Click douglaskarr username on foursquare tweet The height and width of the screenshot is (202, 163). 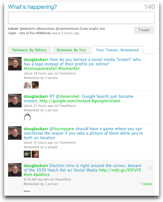tap(36, 129)
